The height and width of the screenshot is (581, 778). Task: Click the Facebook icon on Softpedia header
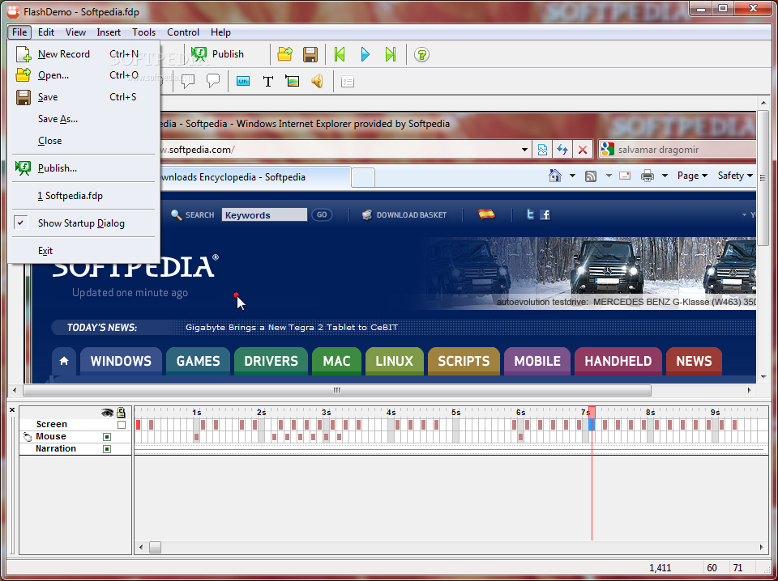(x=545, y=214)
